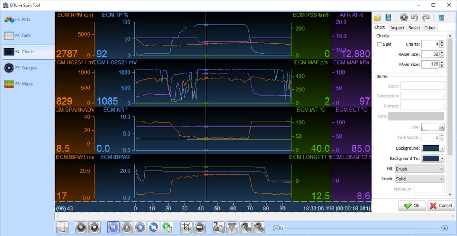Click the blue refresh arrows icon
Viewport: 457px width, 236px height.
pyautogui.click(x=153, y=228)
